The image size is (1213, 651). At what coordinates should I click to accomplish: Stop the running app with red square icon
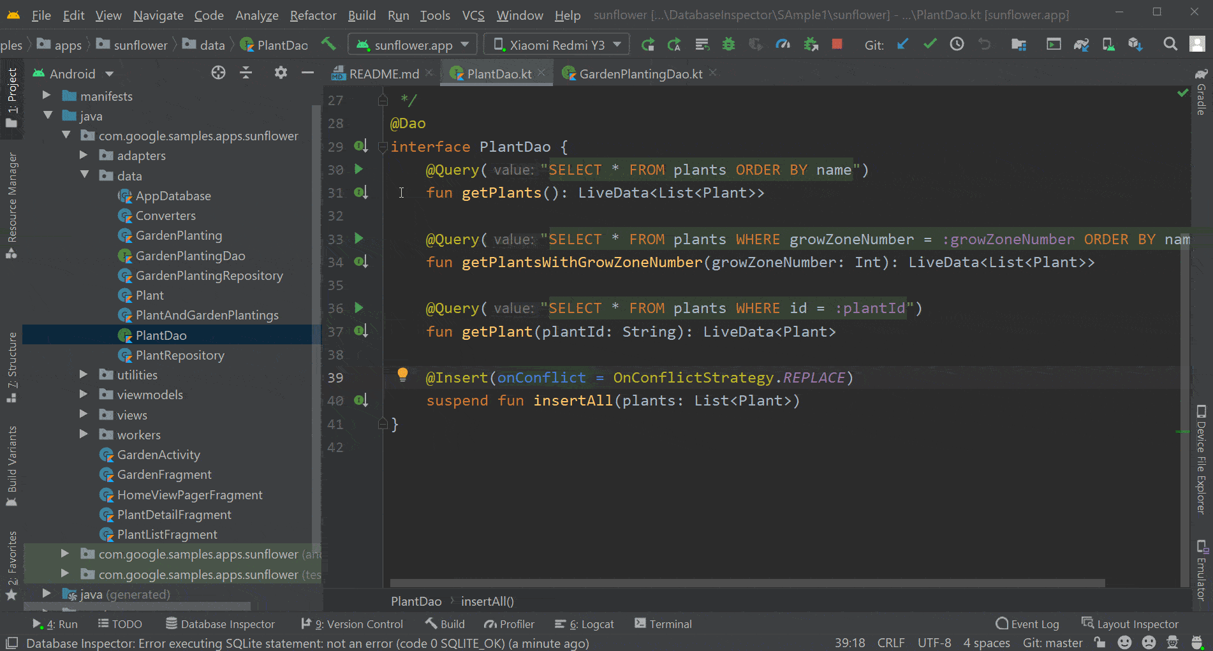tap(837, 45)
